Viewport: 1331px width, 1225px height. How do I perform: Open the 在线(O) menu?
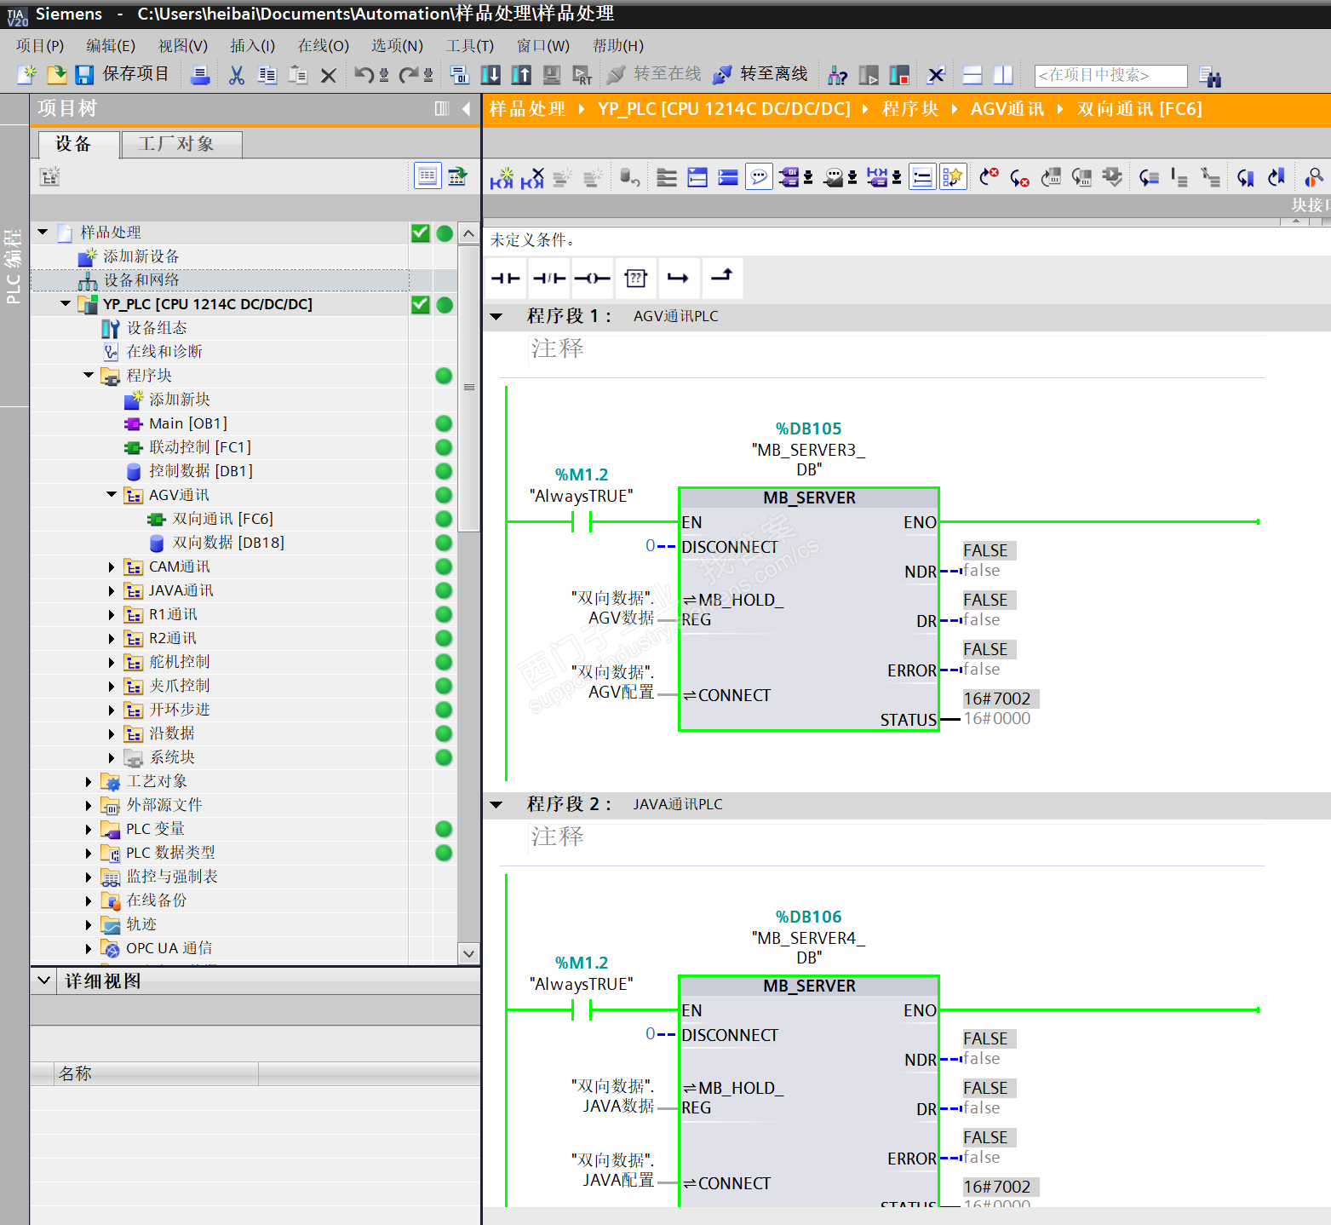point(323,46)
